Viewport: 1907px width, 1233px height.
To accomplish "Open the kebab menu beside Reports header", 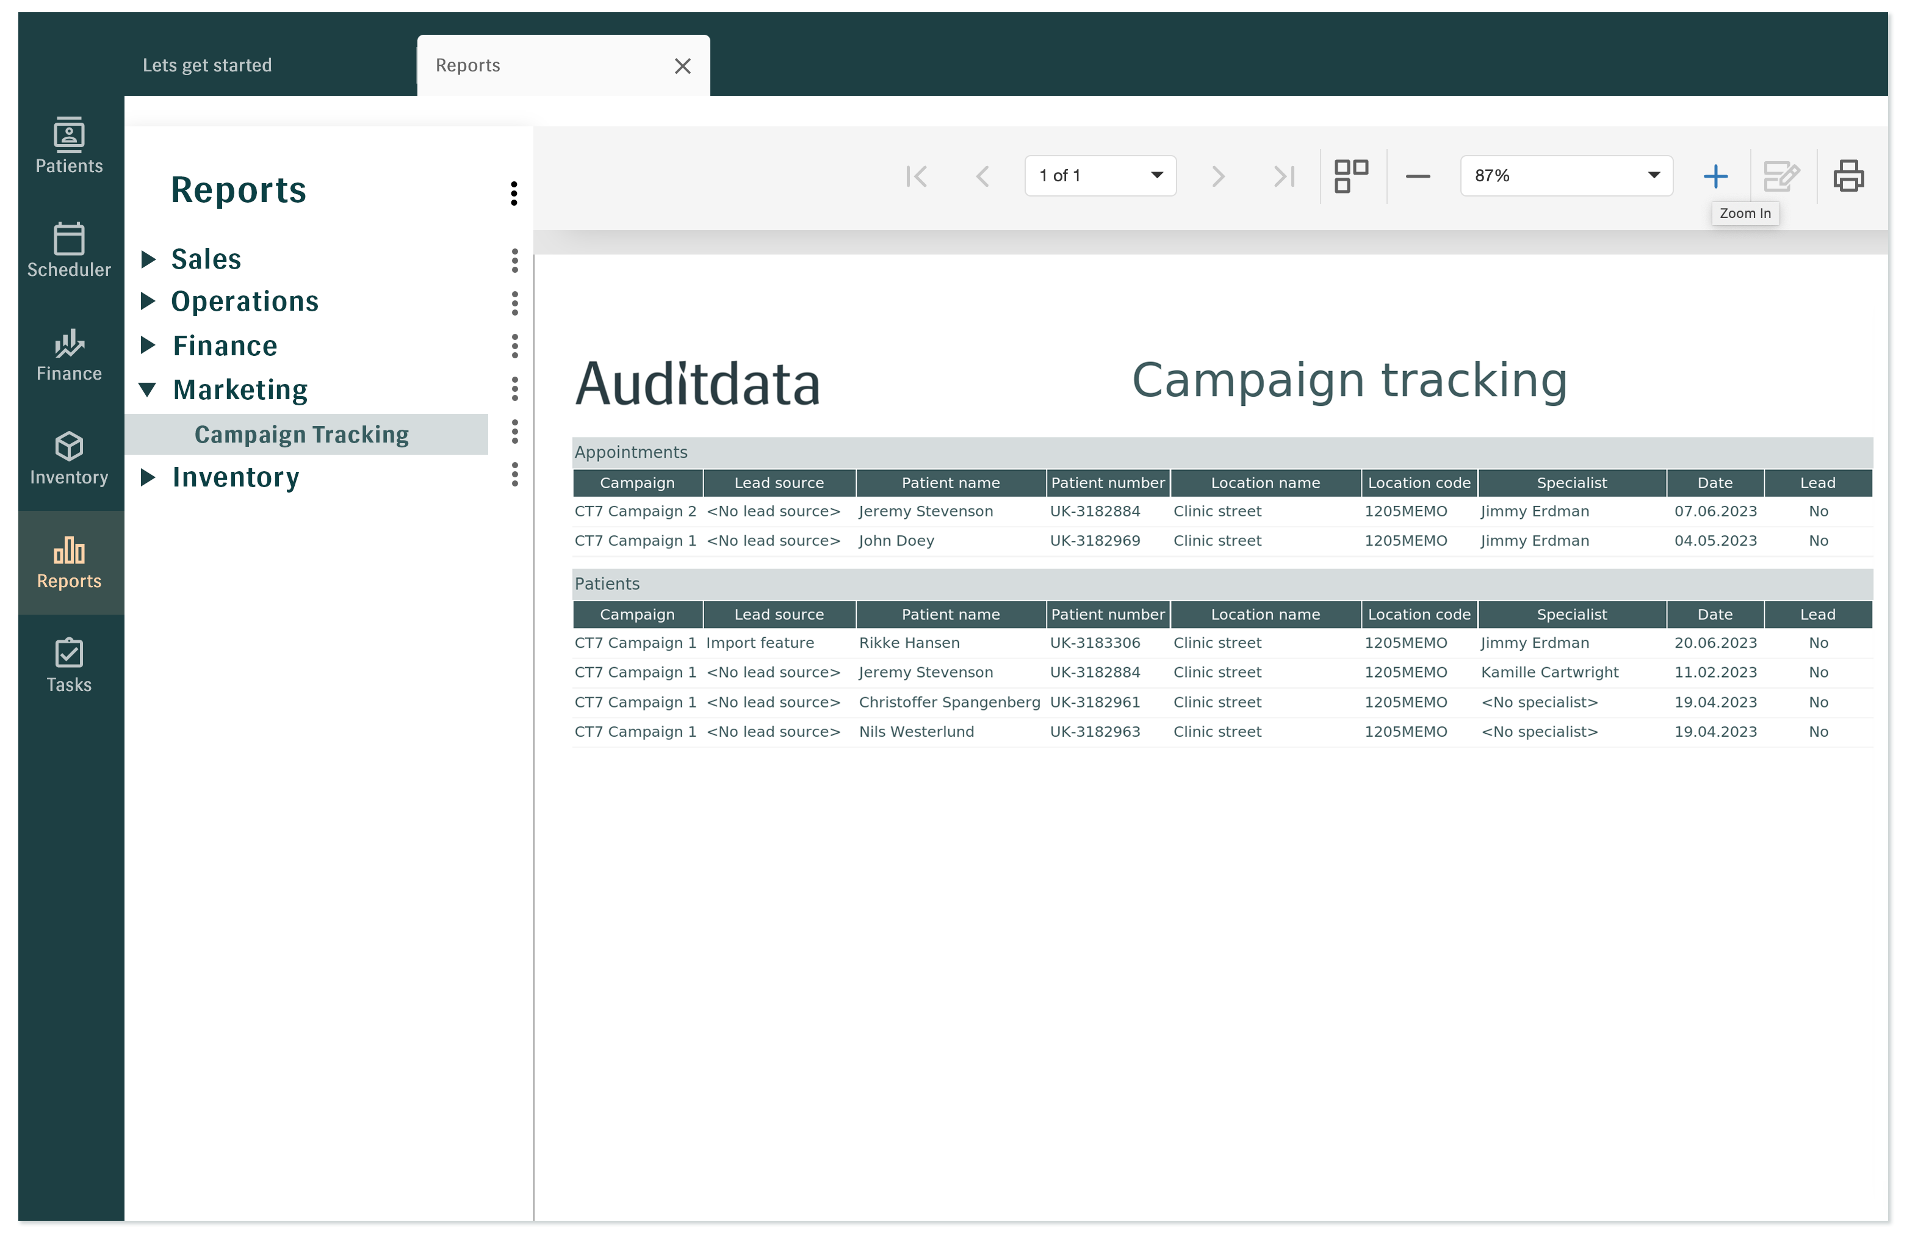I will point(513,193).
